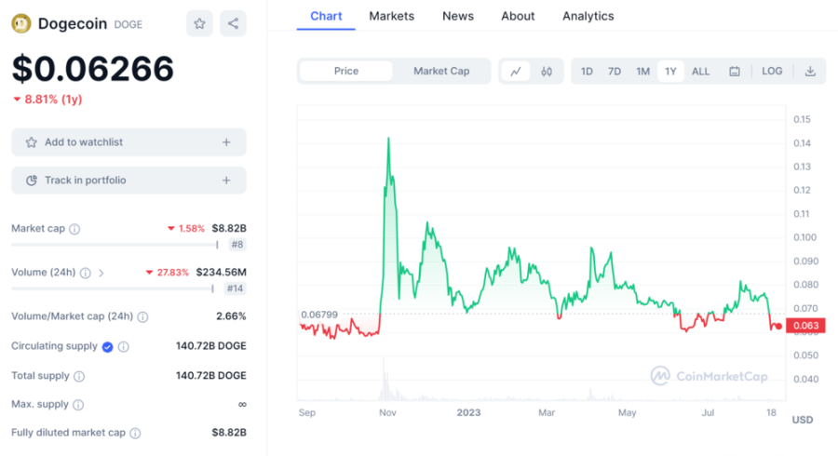Click the 0.06799 baseline price label

[x=319, y=315]
